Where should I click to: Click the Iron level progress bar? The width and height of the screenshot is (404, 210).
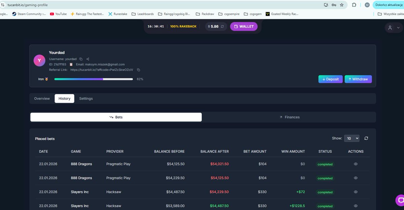[x=94, y=79]
